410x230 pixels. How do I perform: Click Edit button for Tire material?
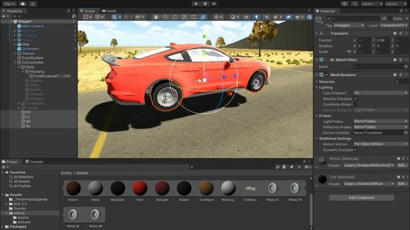(402, 184)
